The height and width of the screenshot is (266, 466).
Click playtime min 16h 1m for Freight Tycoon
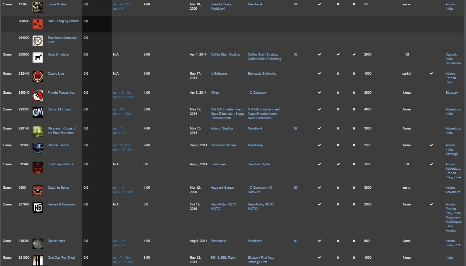[x=122, y=93]
